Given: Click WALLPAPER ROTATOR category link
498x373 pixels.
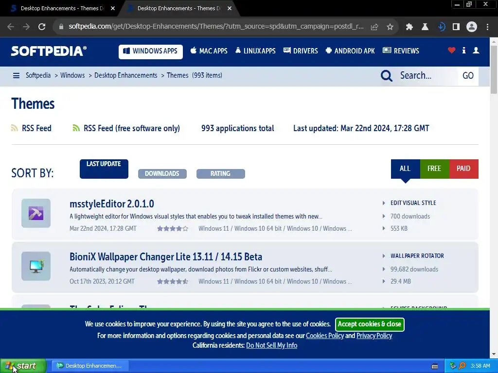Looking at the screenshot, I should tap(417, 256).
